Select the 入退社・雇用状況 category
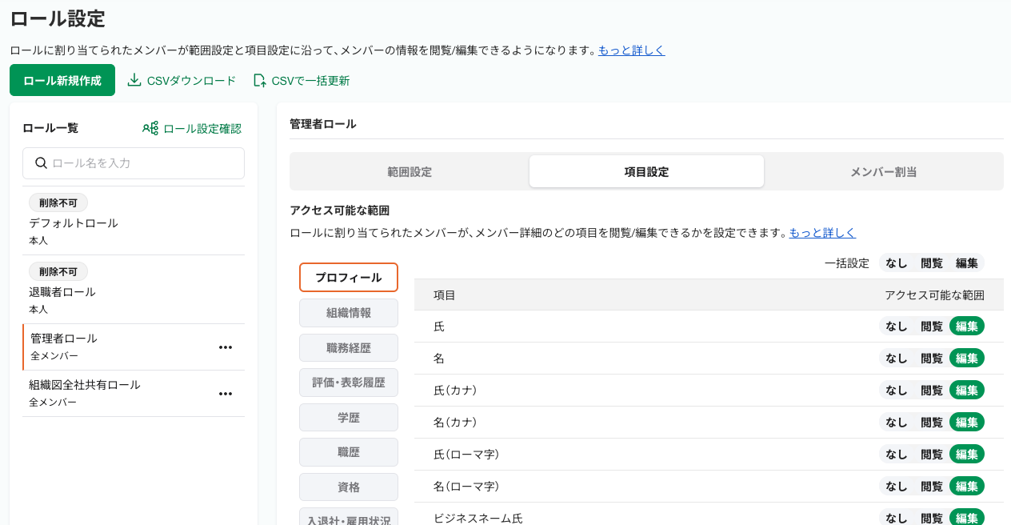 pyautogui.click(x=349, y=517)
